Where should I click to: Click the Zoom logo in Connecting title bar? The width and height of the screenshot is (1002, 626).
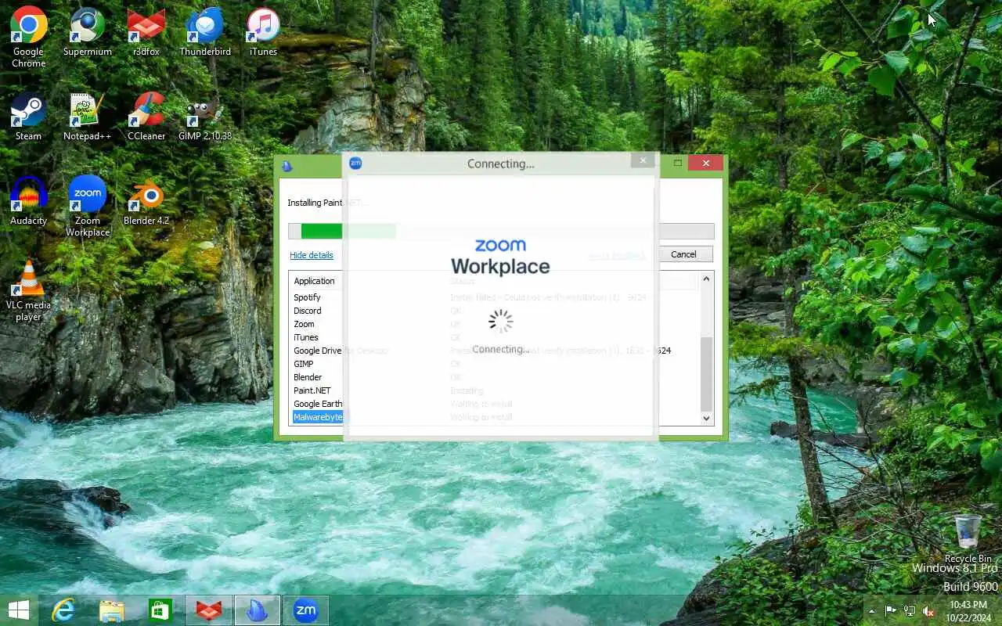pyautogui.click(x=355, y=163)
